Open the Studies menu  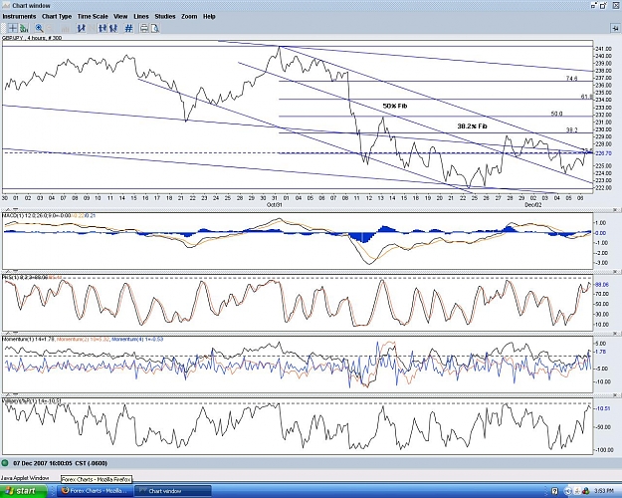(x=165, y=16)
